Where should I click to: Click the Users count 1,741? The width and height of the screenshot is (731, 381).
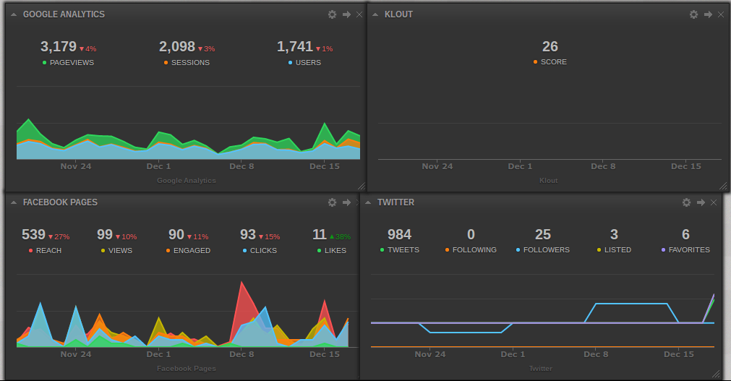tap(295, 47)
